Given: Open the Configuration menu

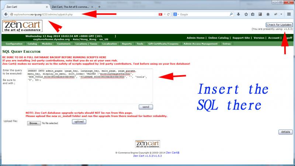Looking at the screenshot, I should [x=14, y=44].
